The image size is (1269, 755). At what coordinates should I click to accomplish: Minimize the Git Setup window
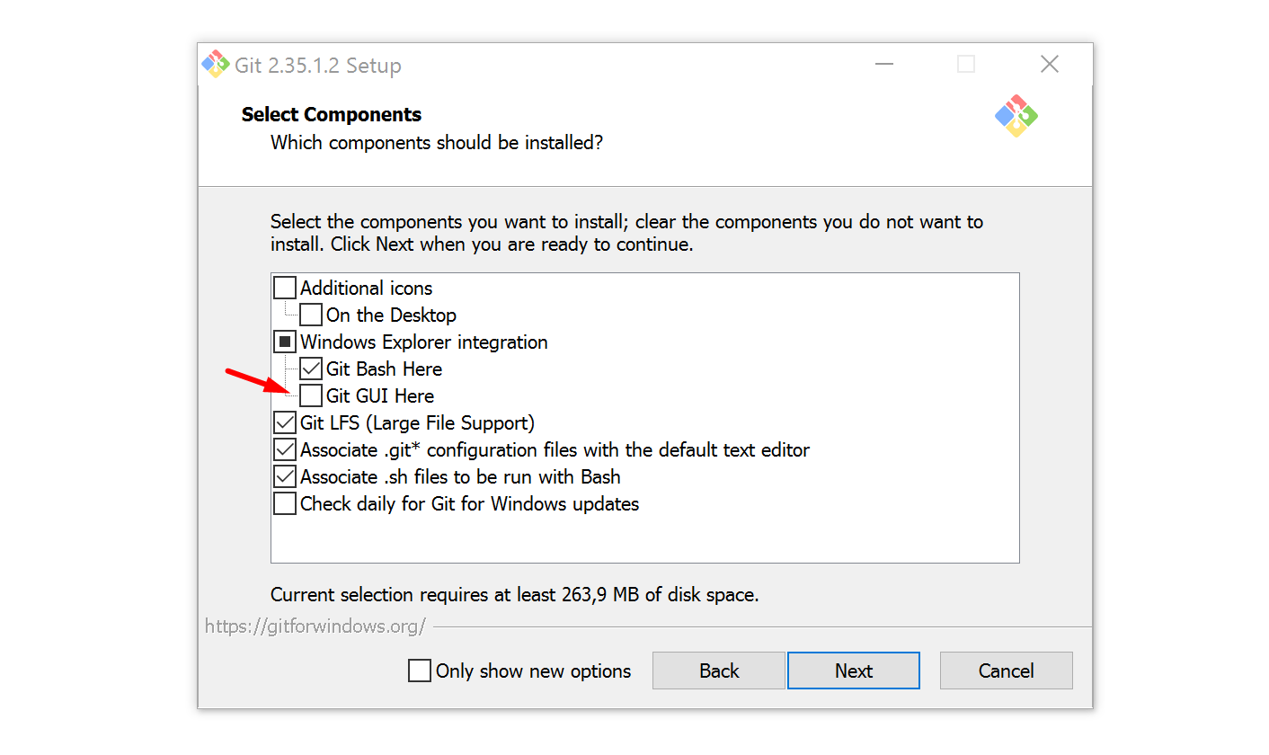pyautogui.click(x=884, y=64)
